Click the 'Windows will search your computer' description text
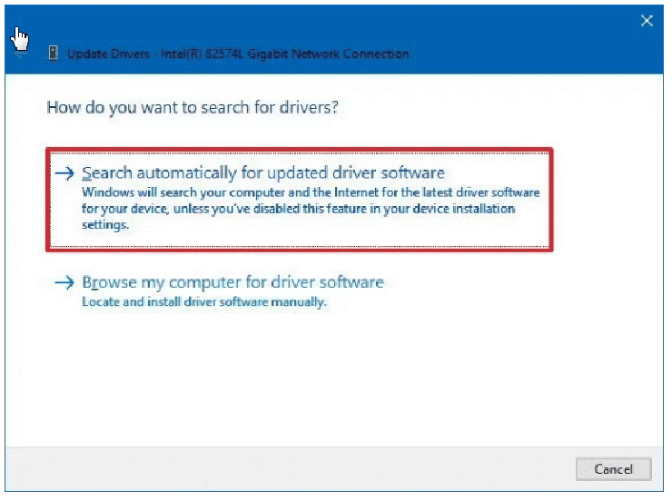672x501 pixels. [311, 209]
